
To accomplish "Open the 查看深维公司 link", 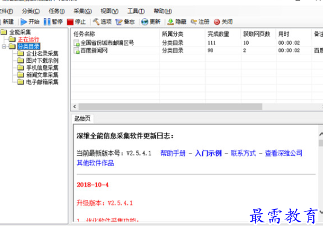I will [x=283, y=153].
